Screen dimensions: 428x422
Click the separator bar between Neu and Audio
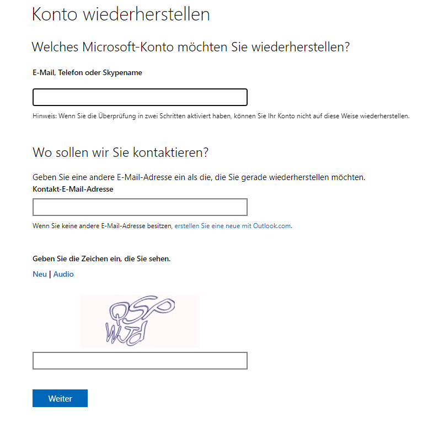tap(50, 275)
